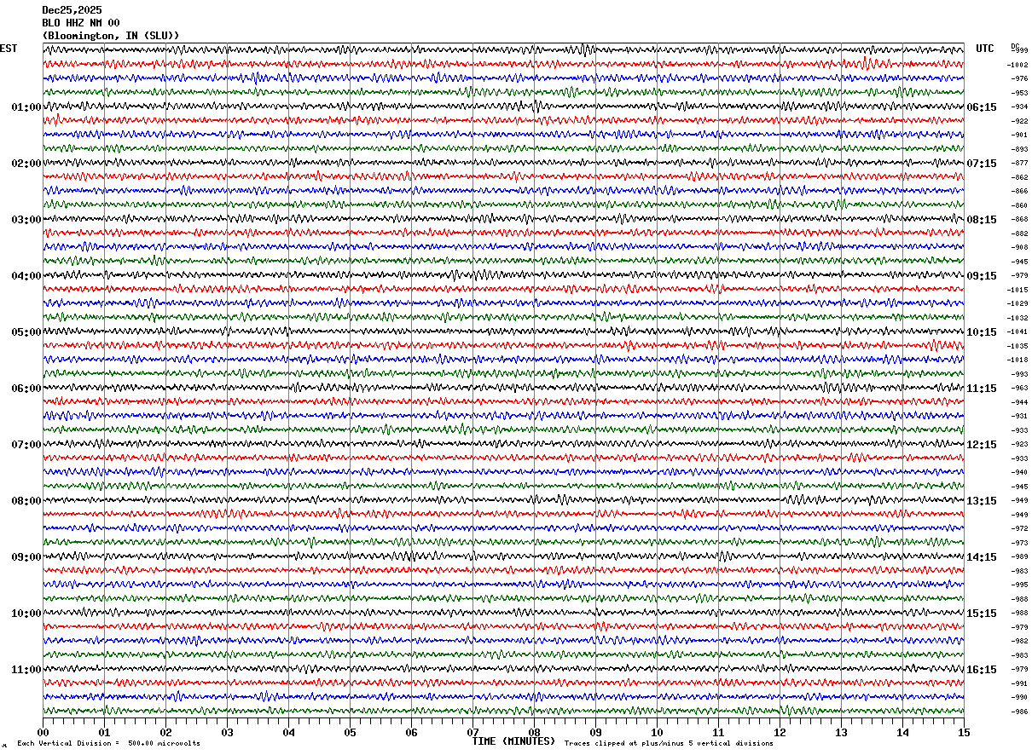The image size is (1032, 755).
Task: Click the EST time label "11:00"
Action: coord(26,670)
